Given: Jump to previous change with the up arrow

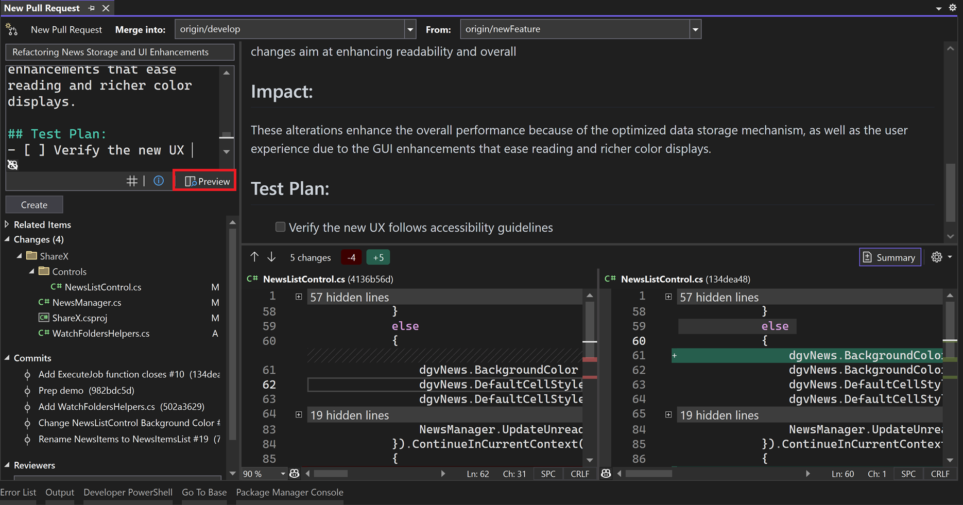Looking at the screenshot, I should point(254,257).
